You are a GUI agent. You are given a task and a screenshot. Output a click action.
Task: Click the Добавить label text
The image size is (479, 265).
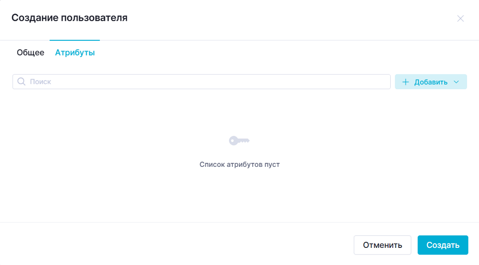coord(431,82)
